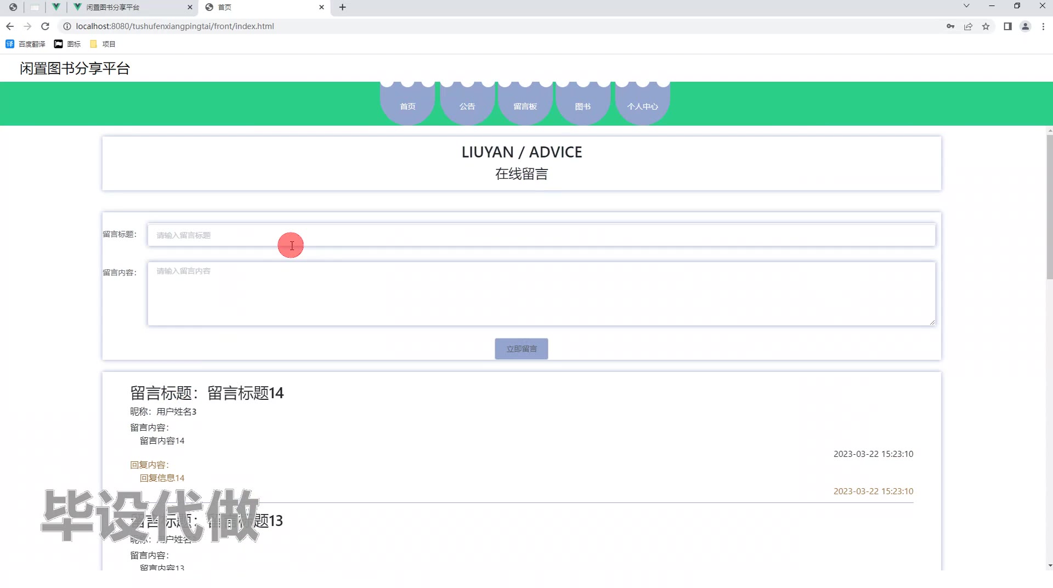1053x588 pixels.
Task: Open the Chrome profile avatar
Action: tap(1025, 26)
